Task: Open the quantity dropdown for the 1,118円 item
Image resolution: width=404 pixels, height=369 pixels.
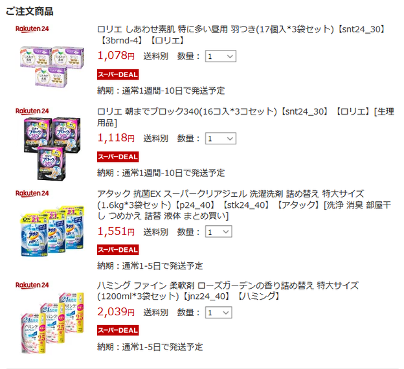Action: [x=221, y=139]
